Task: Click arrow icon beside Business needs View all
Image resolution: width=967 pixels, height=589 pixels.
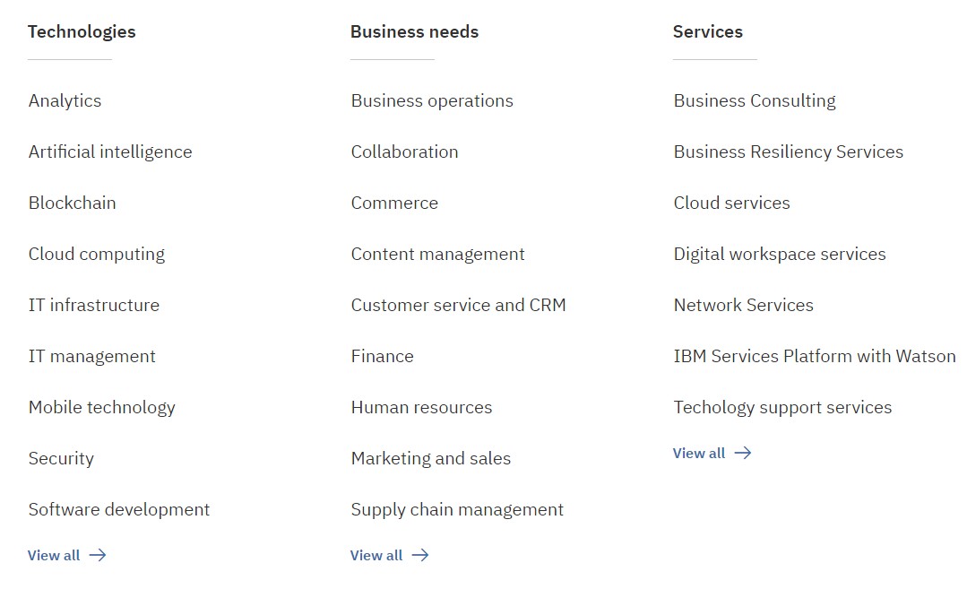Action: point(420,555)
